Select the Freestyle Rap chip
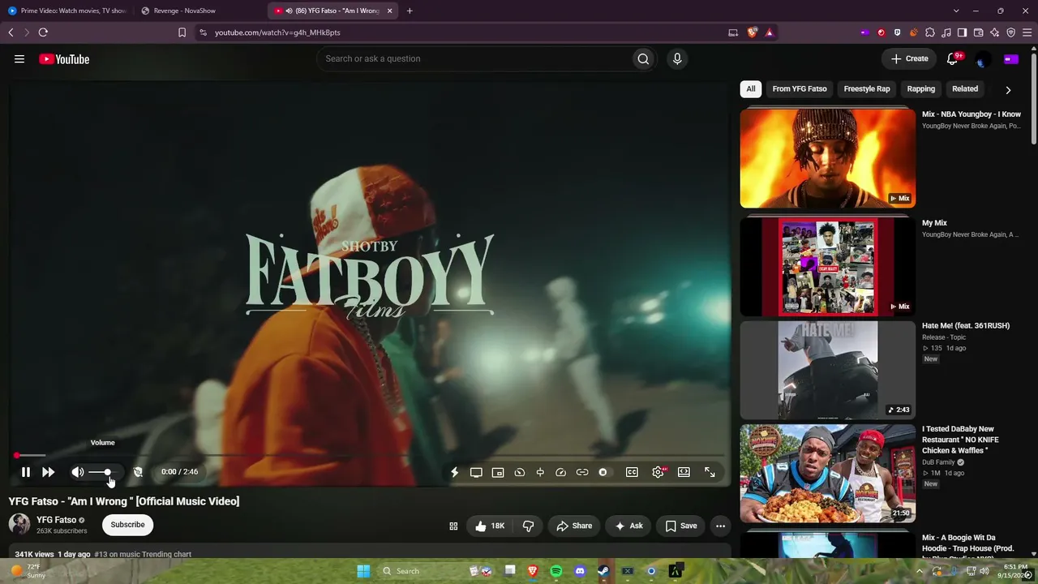 867,89
